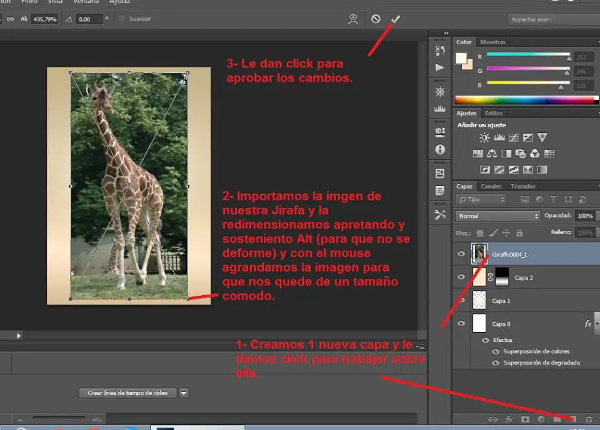Open the Normal blend mode dropdown
This screenshot has width=600, height=430.
[x=497, y=216]
